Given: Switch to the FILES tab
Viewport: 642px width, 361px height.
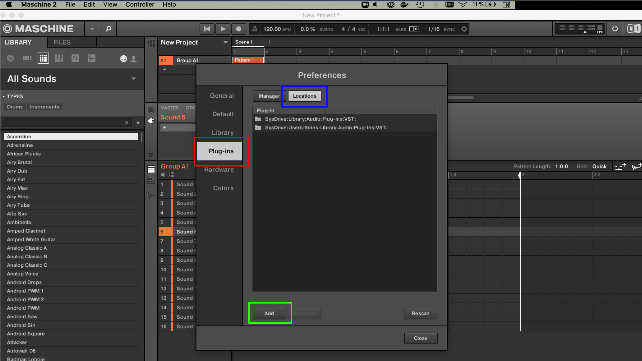Looking at the screenshot, I should (x=62, y=42).
